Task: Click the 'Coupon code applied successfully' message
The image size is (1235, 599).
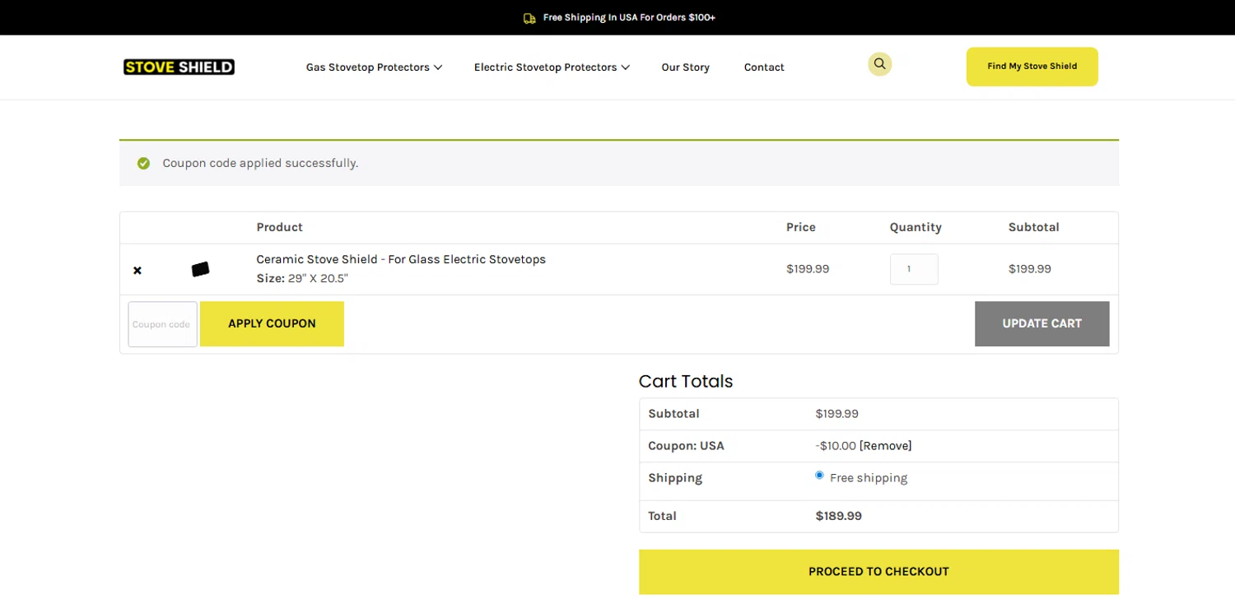Action: 260,164
